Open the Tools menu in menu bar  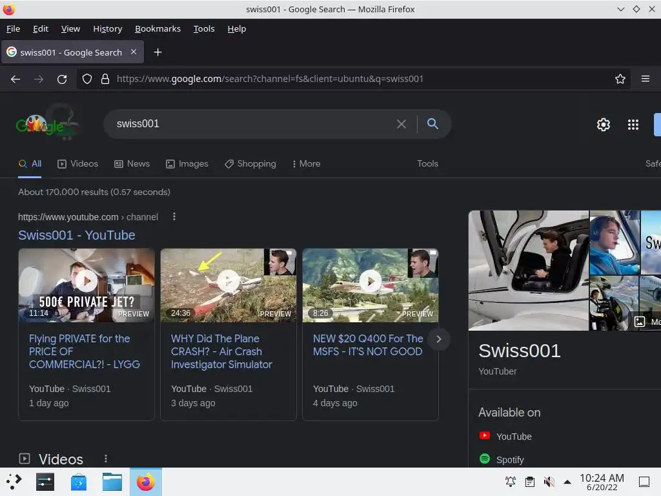(204, 28)
